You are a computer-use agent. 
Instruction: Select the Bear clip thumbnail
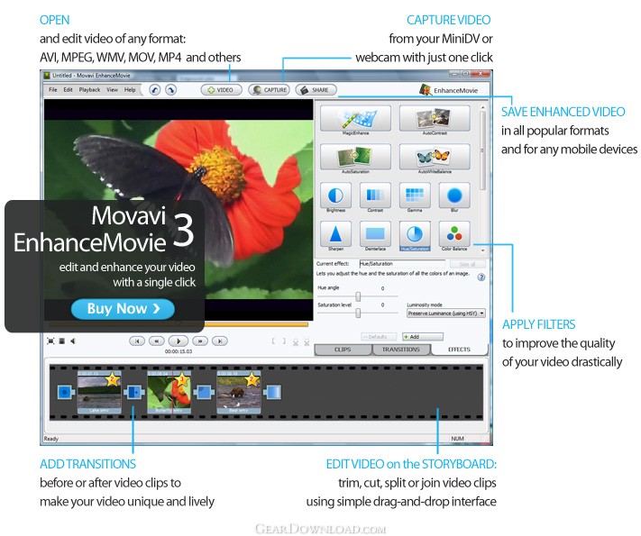(x=238, y=393)
